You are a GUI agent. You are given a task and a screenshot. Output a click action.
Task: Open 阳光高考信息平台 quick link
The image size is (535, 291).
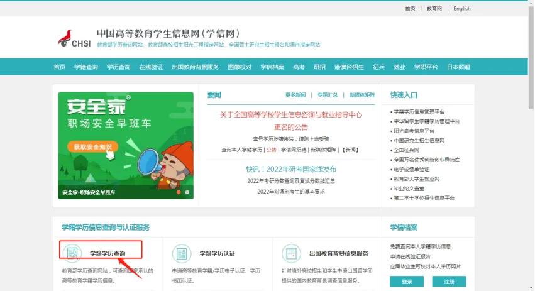pos(414,131)
